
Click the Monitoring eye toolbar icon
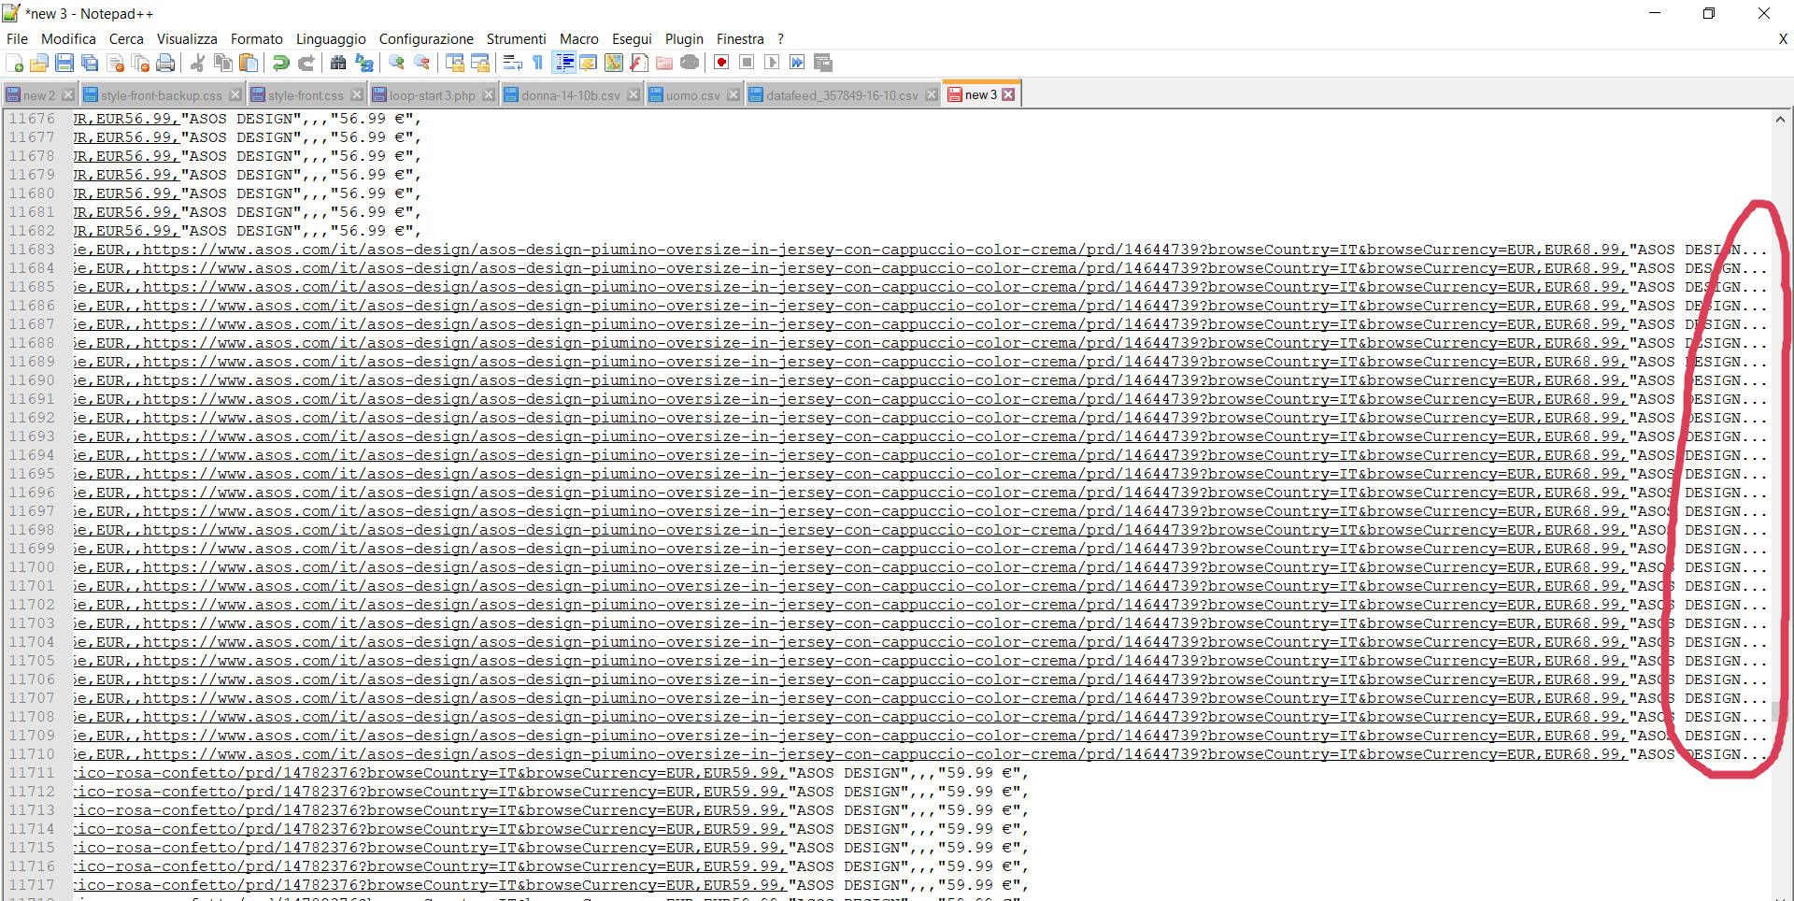point(690,63)
